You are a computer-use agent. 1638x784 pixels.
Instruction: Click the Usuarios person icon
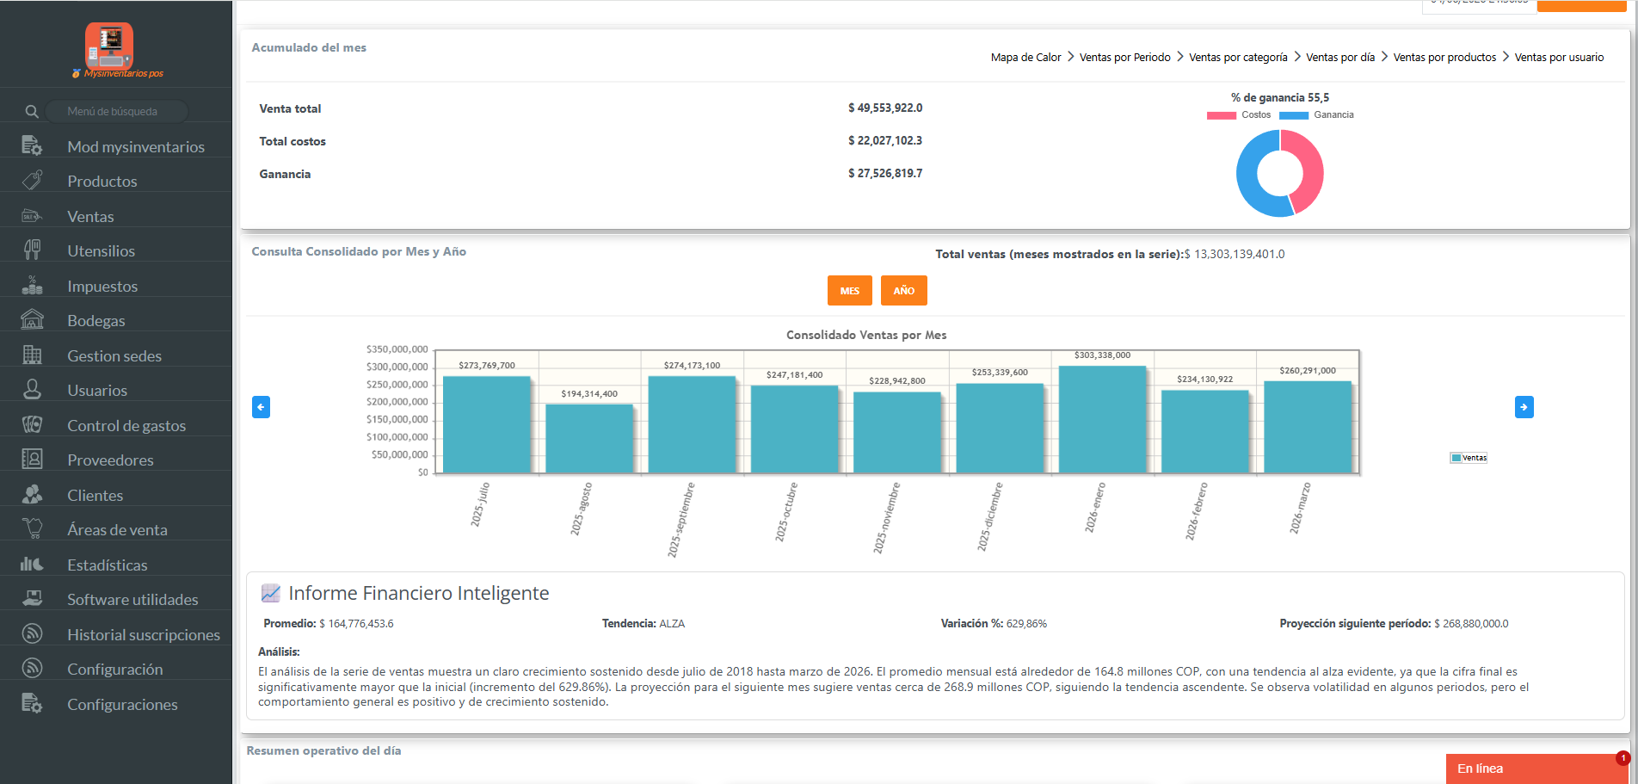point(32,390)
